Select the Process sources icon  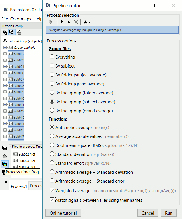5,156
